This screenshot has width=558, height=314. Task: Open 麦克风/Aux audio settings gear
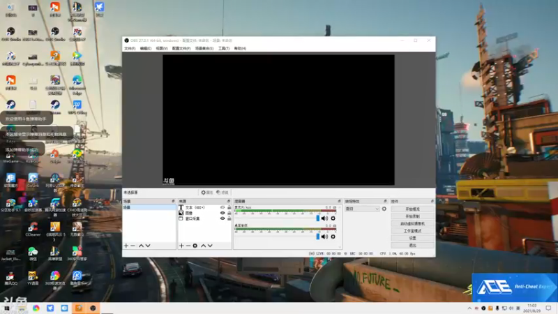[x=333, y=218]
